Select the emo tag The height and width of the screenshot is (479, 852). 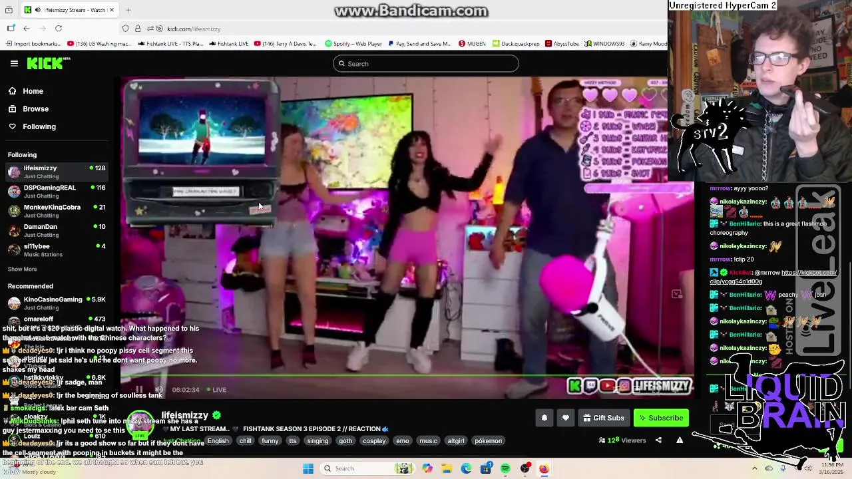click(x=403, y=441)
